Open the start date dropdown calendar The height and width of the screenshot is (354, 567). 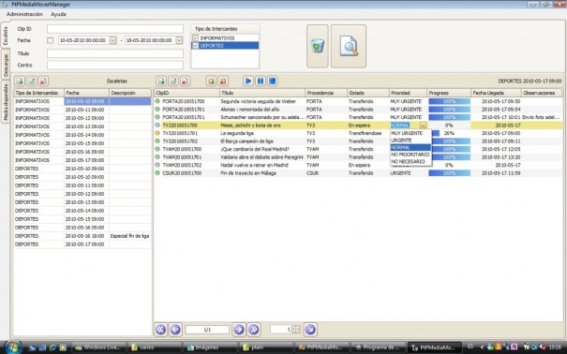(112, 40)
